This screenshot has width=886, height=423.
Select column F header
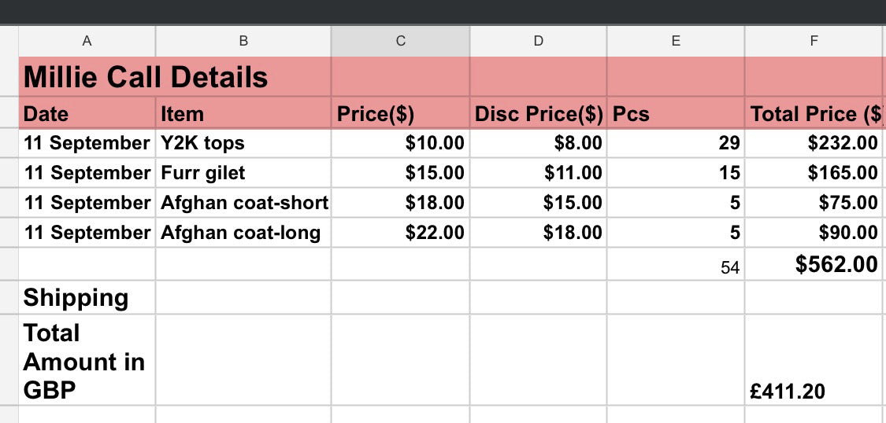click(814, 41)
